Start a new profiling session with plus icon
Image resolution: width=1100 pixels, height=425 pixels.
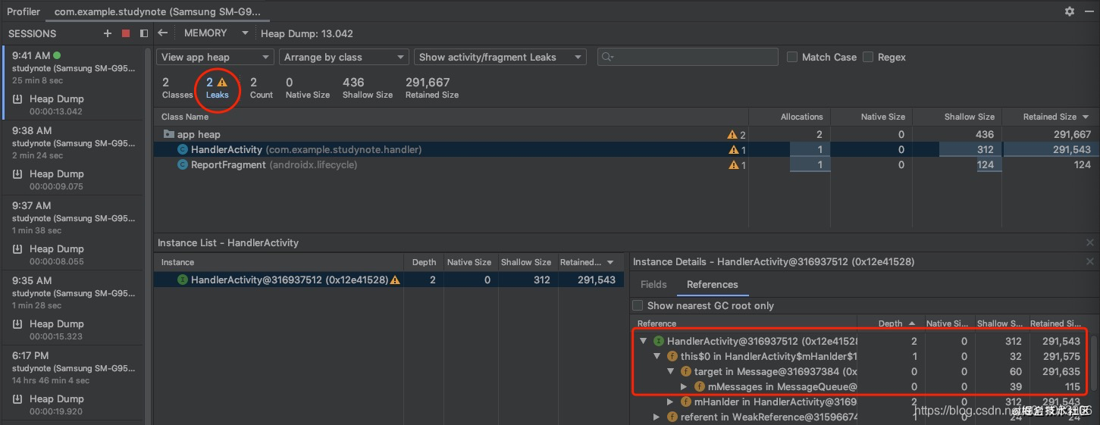(108, 33)
